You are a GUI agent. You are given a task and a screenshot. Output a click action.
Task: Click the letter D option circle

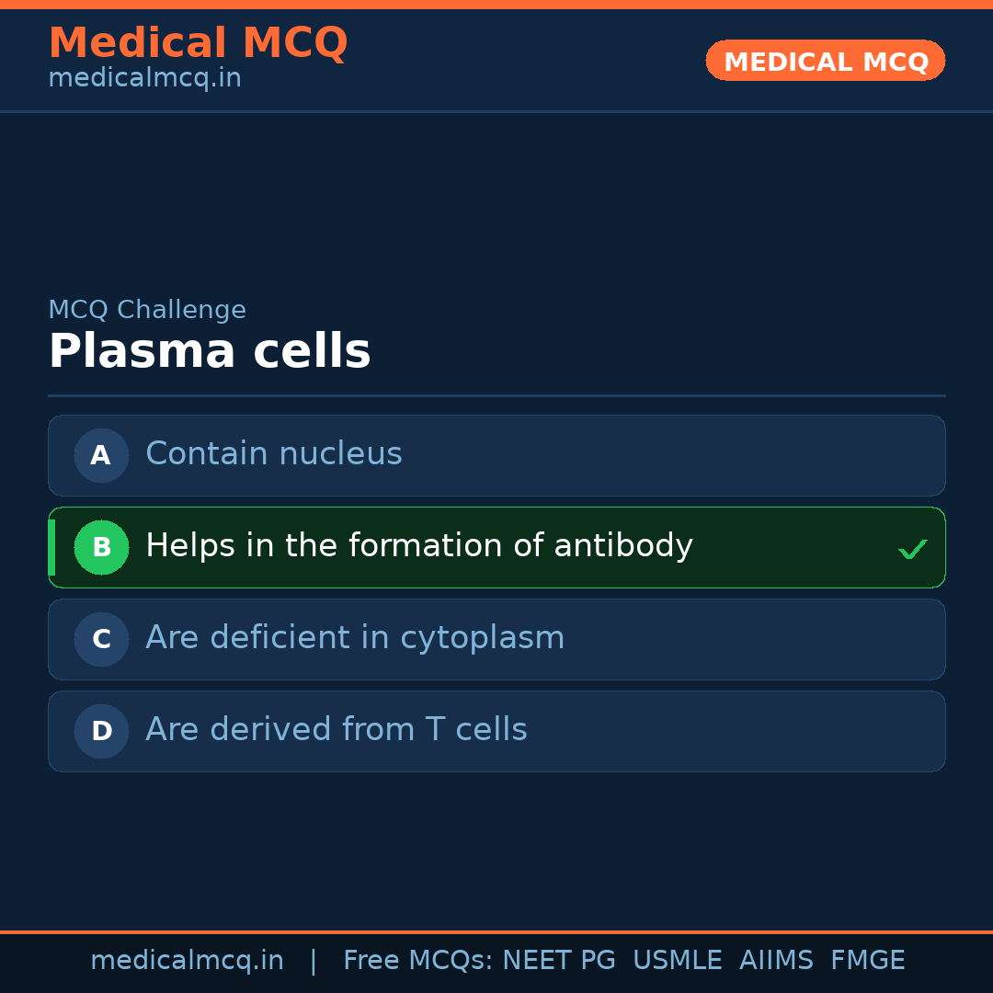[101, 731]
